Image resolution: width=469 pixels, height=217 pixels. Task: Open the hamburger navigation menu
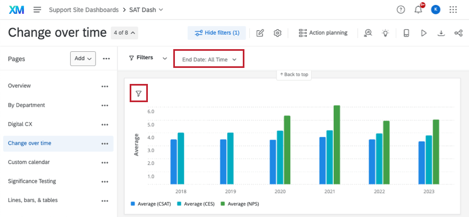(x=37, y=10)
